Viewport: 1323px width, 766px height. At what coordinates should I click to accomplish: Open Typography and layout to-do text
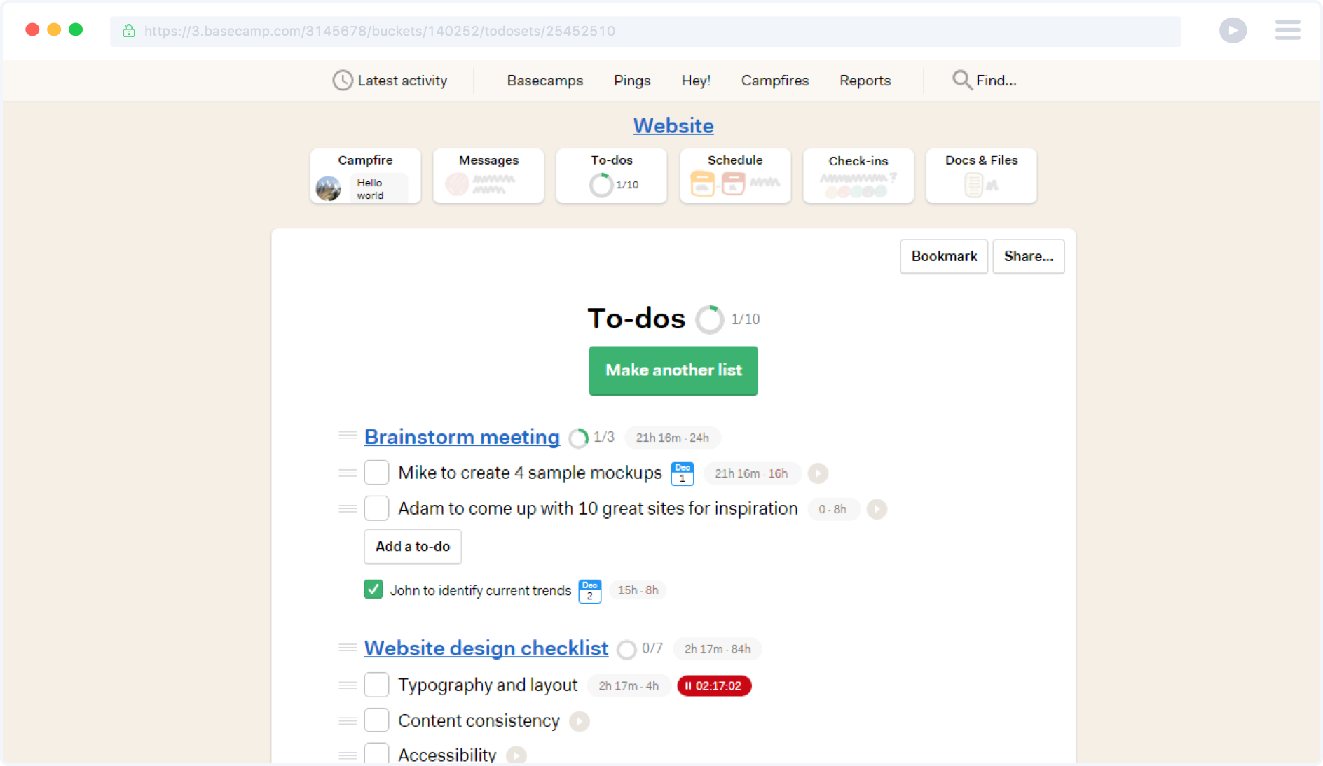[x=488, y=685]
